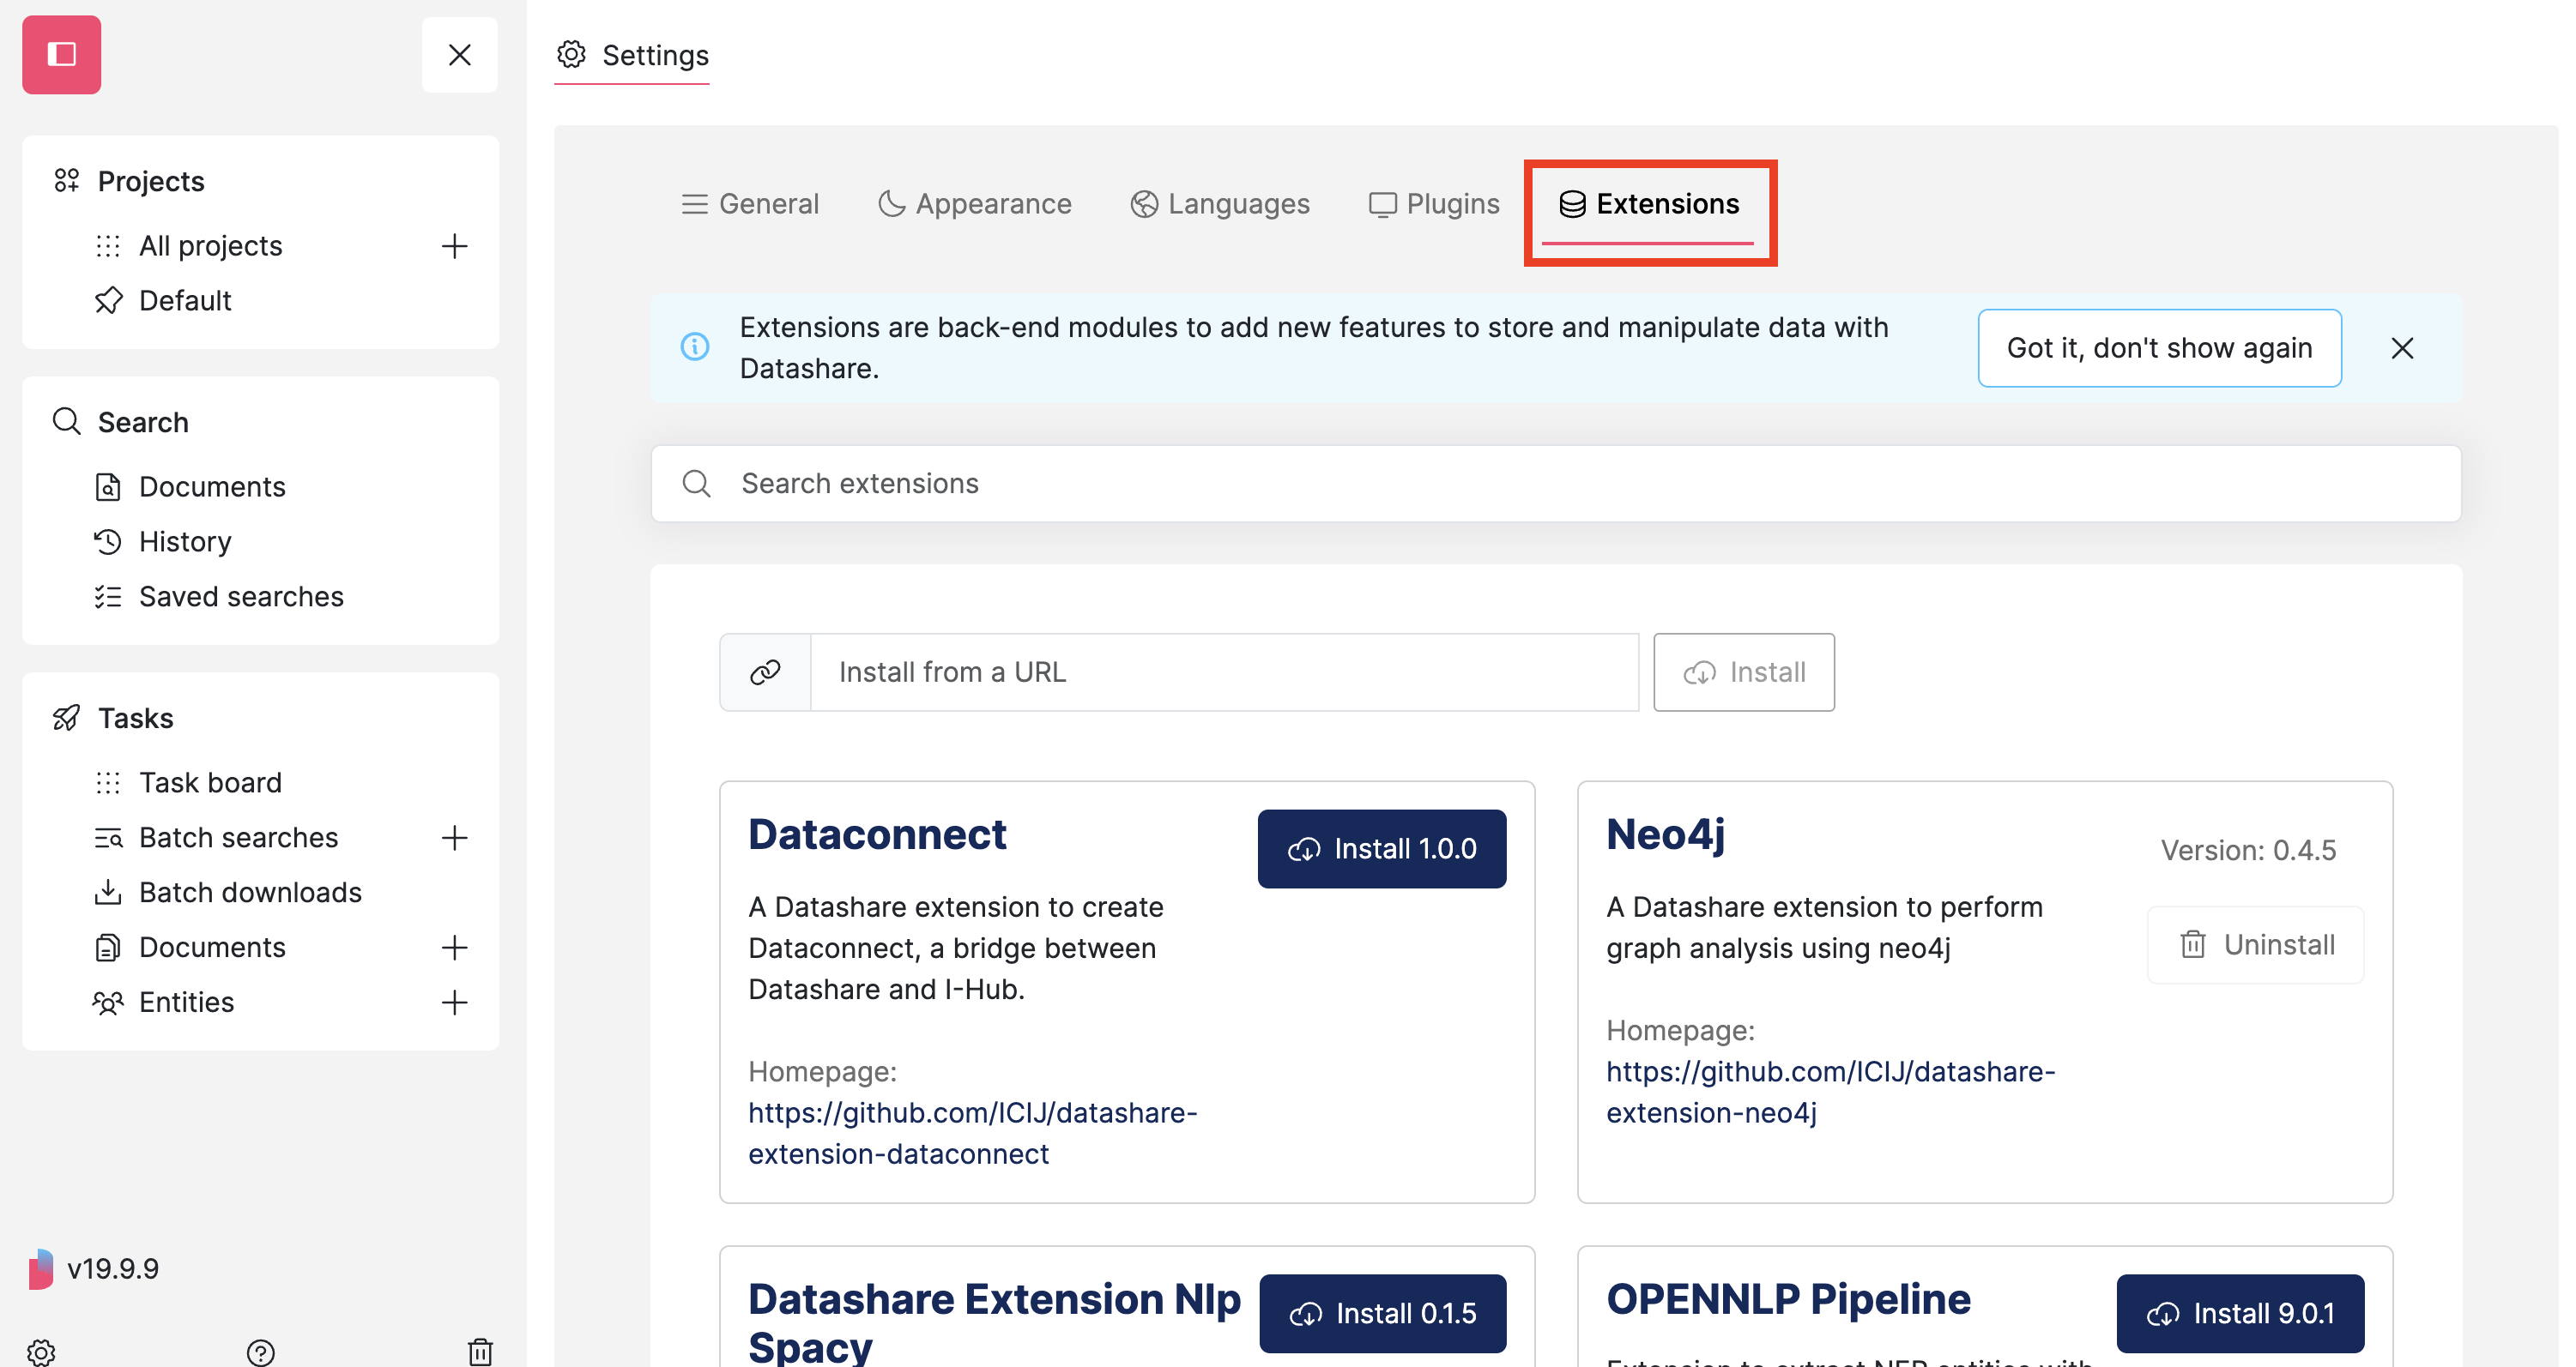Collapse the sidebar with the X button
Image resolution: width=2576 pixels, height=1367 pixels.
[x=459, y=54]
